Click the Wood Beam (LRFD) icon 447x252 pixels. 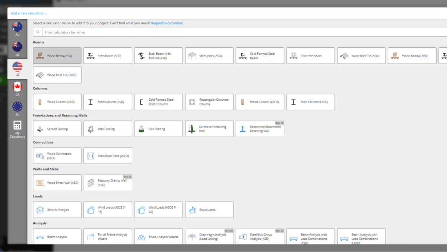click(395, 56)
